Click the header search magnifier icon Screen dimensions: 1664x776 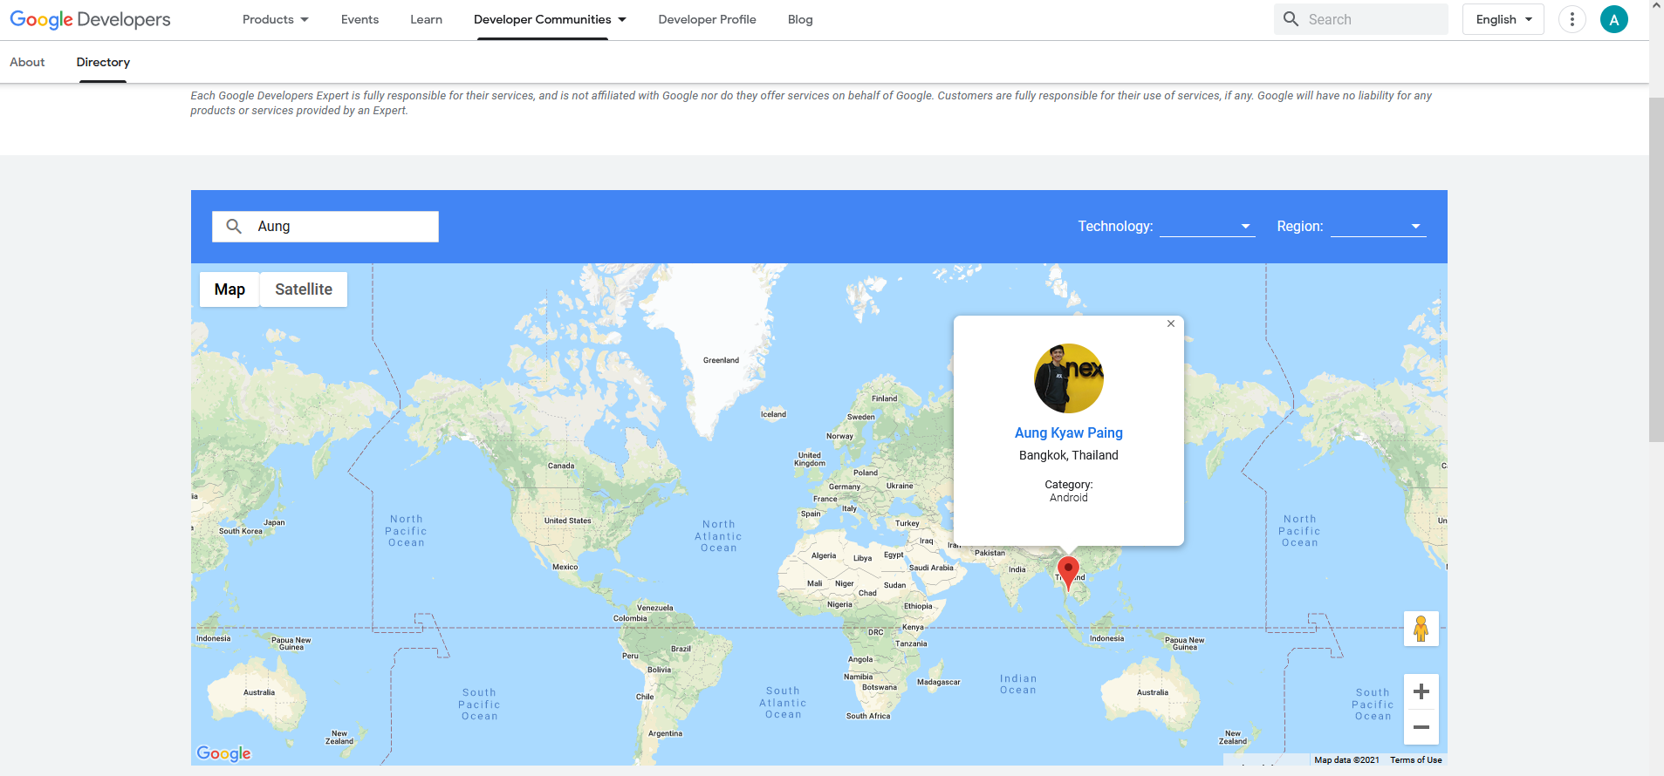coord(1291,19)
